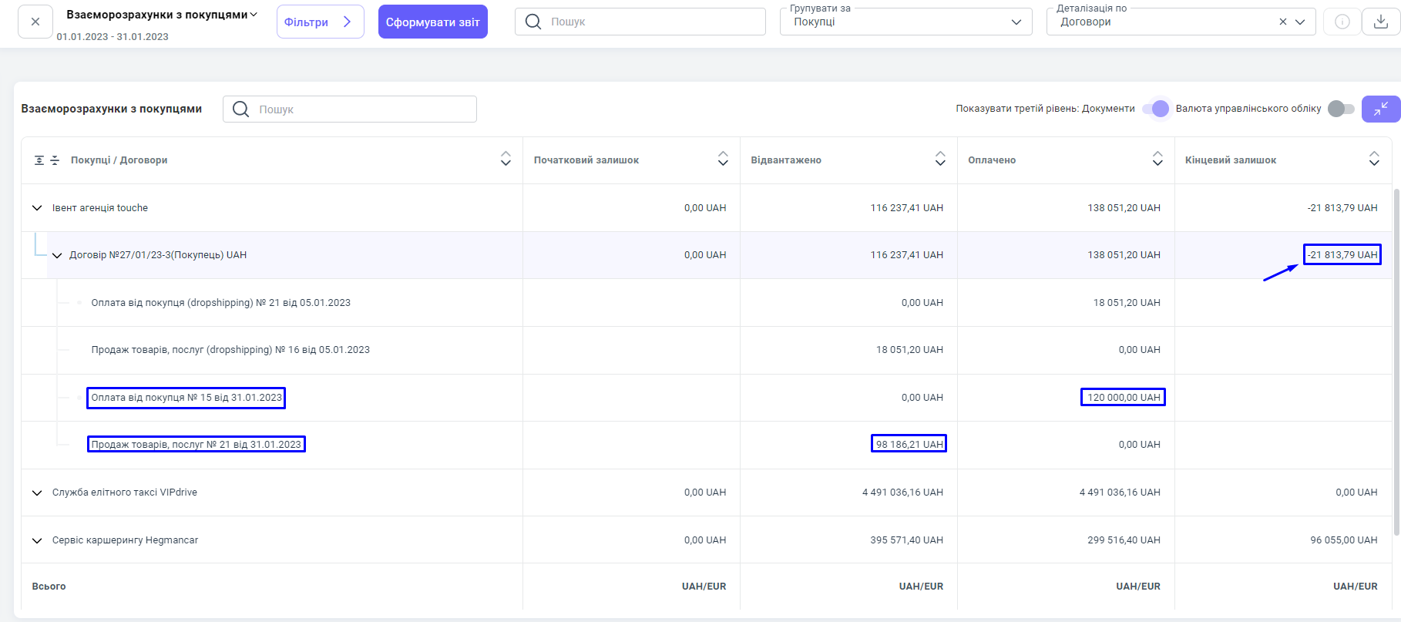Viewport: 1401px width, 622px height.
Task: Sort by Відвантажено column arrows
Action: [939, 159]
